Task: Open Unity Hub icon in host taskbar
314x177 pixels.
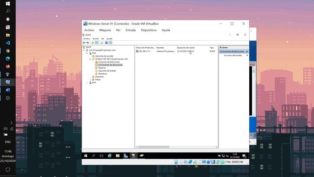Action: [8, 74]
